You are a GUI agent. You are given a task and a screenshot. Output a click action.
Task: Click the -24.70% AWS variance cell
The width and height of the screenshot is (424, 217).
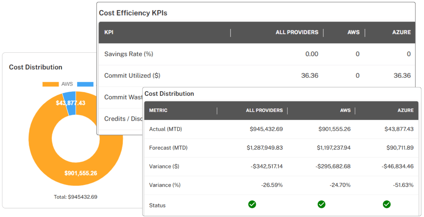point(340,185)
